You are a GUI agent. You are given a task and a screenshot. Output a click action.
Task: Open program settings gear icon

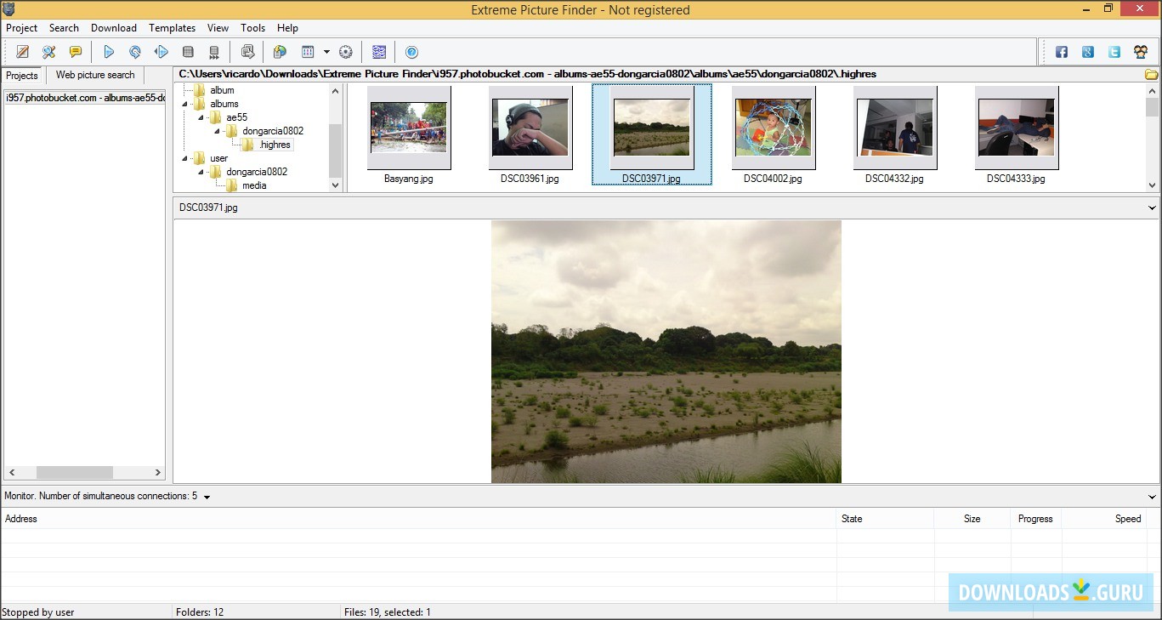click(x=346, y=52)
